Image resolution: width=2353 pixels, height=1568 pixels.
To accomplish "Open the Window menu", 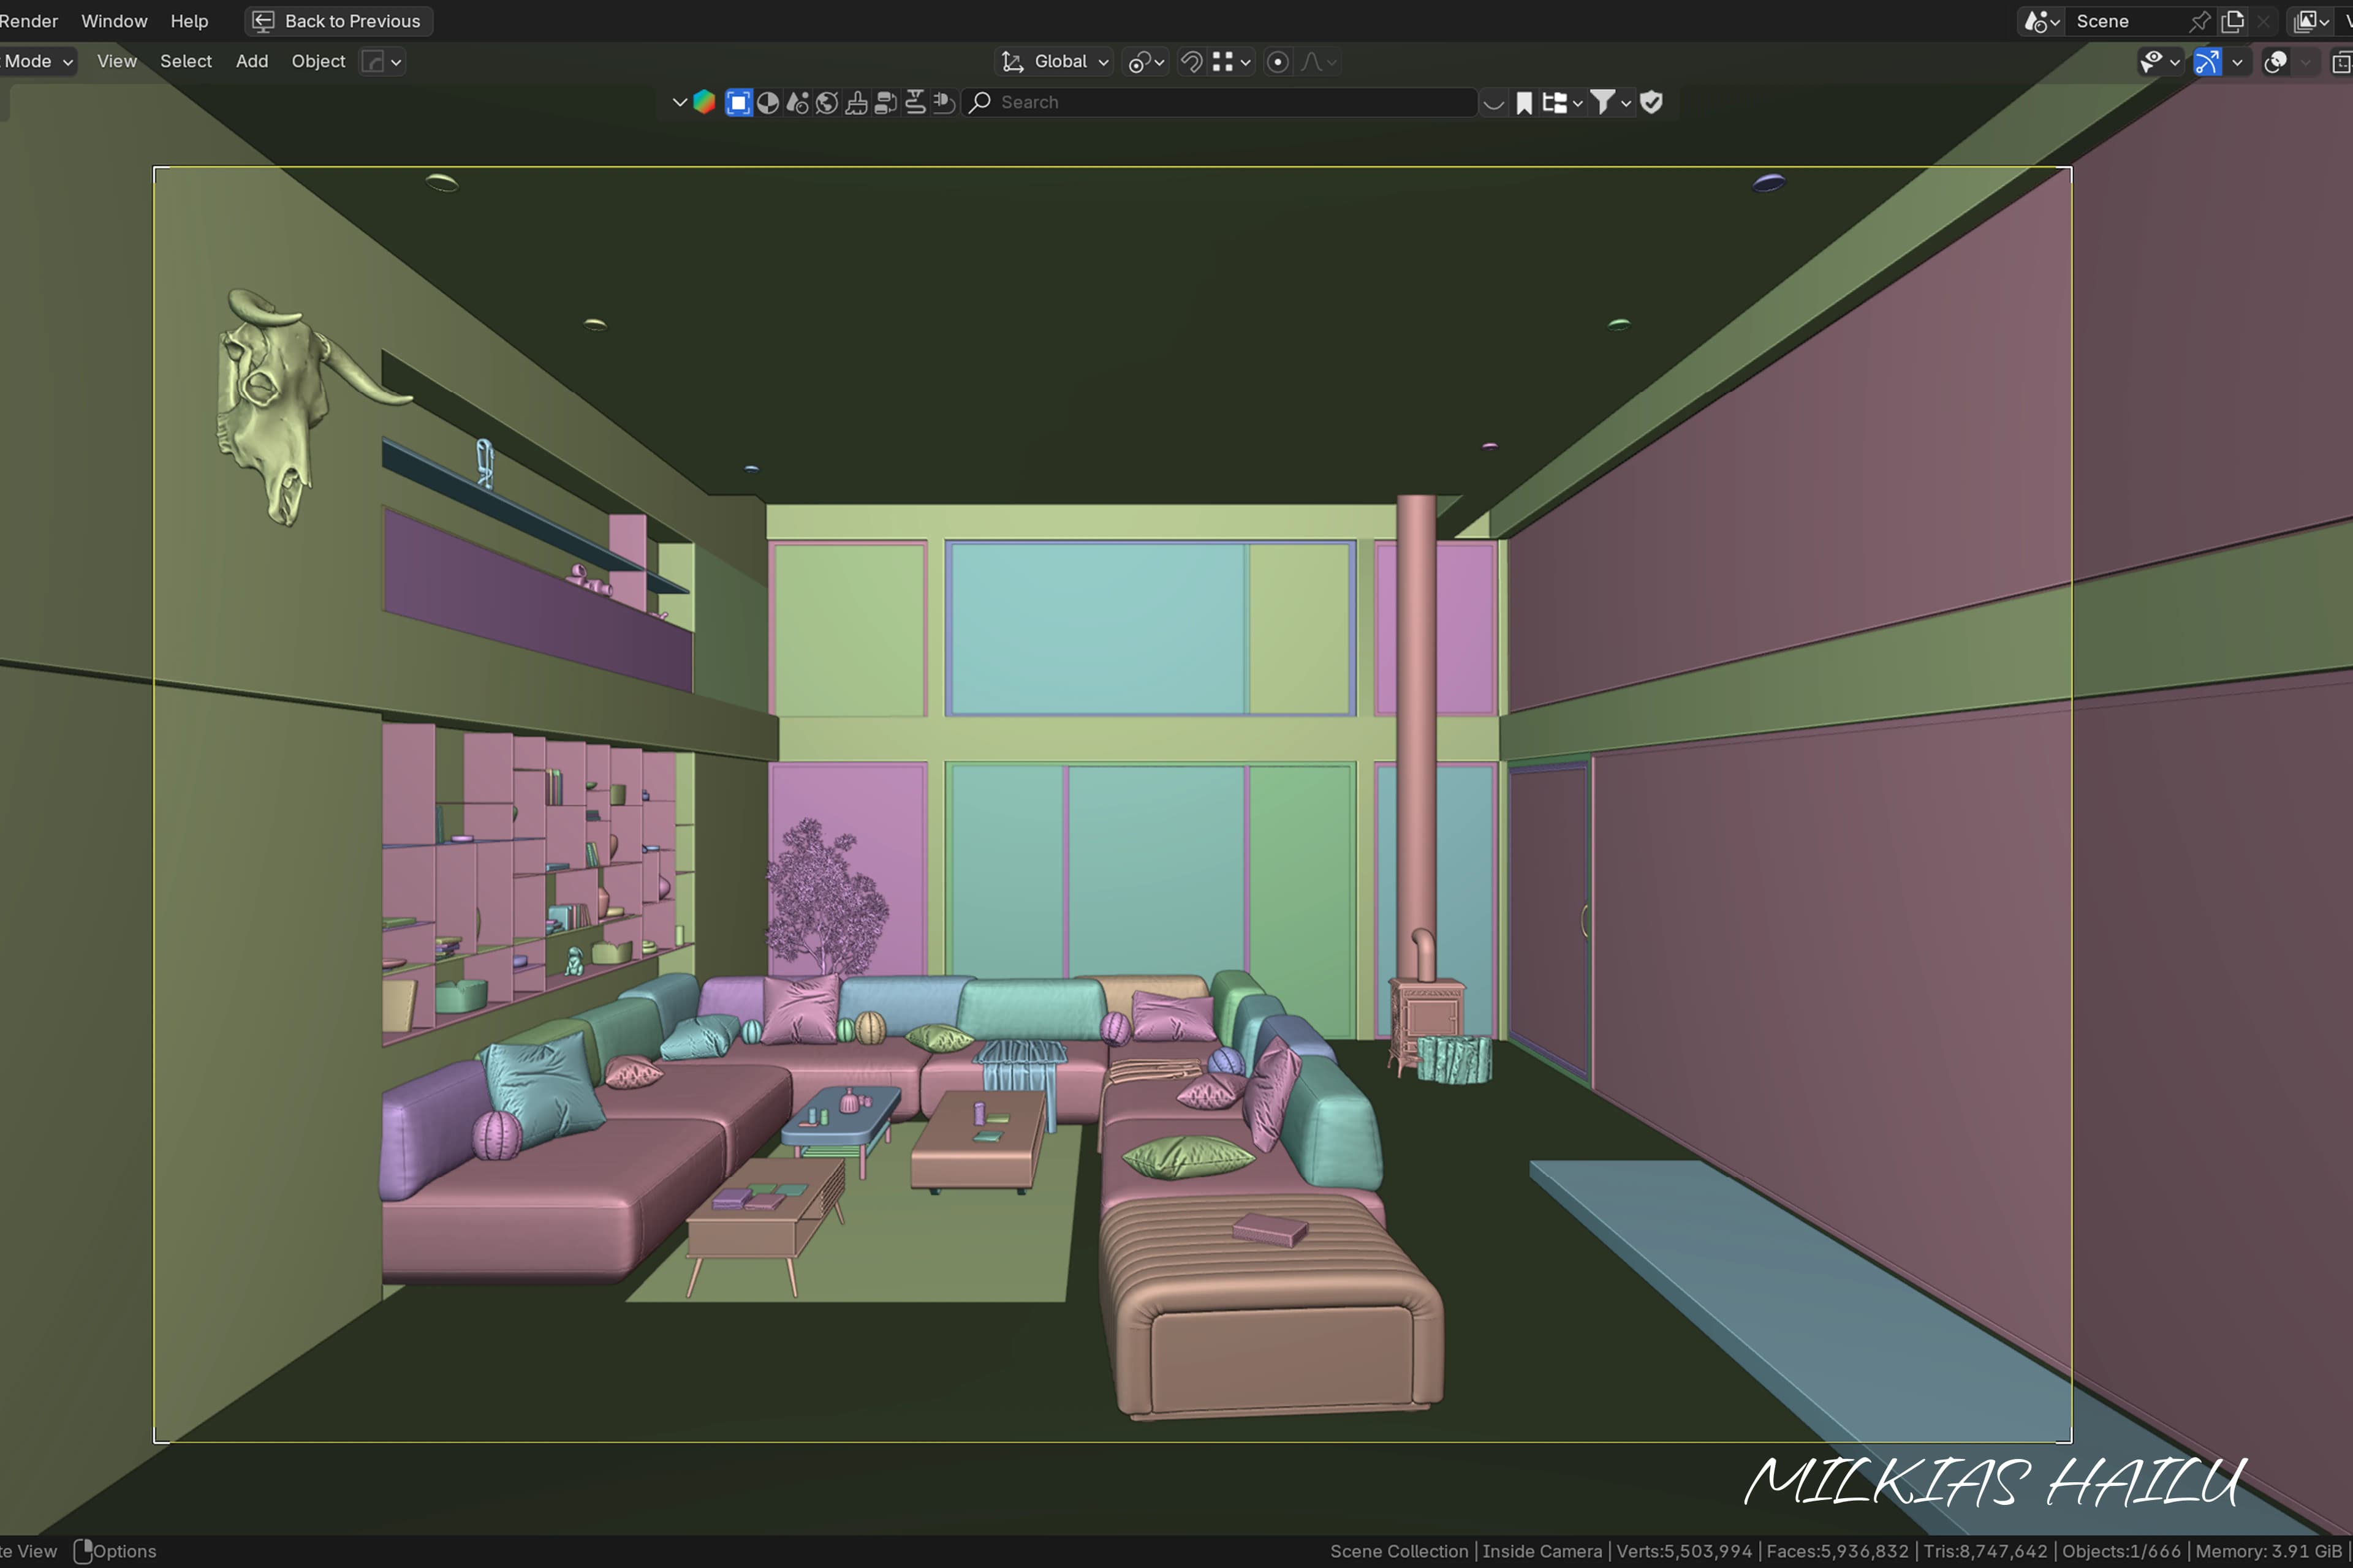I will click(x=114, y=21).
